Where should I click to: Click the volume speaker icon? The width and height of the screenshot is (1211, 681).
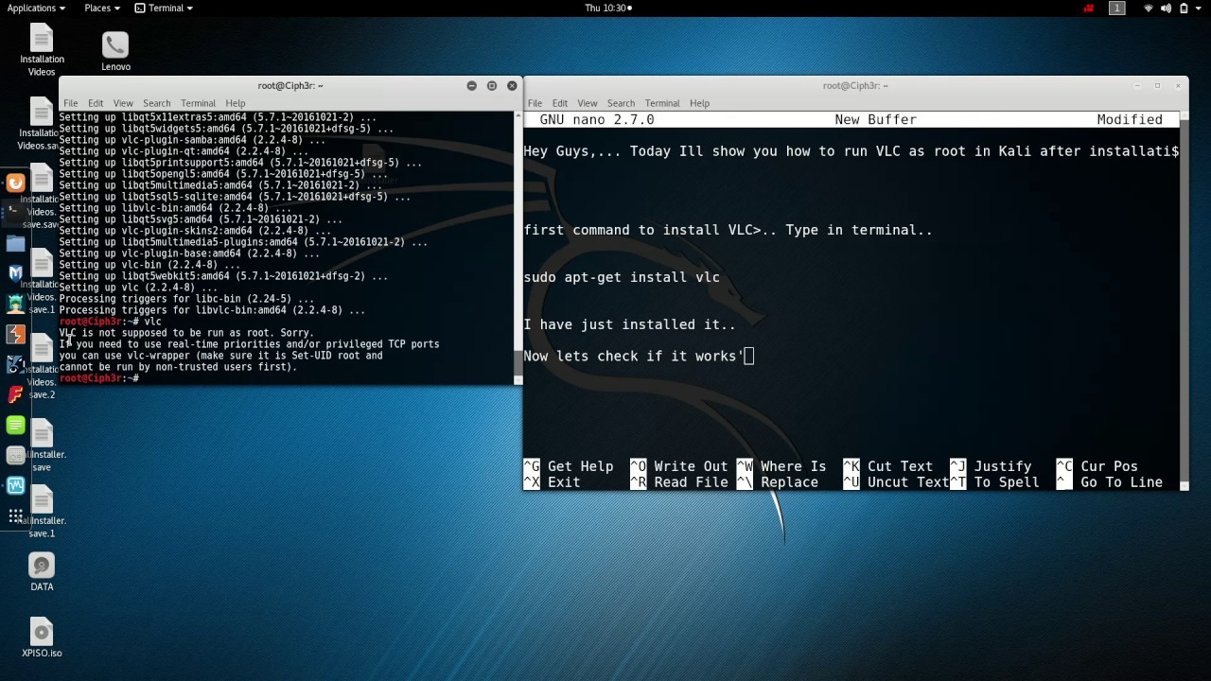(x=1166, y=8)
